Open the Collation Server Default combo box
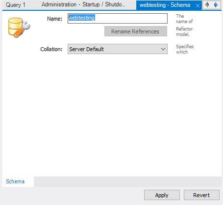 [118, 49]
